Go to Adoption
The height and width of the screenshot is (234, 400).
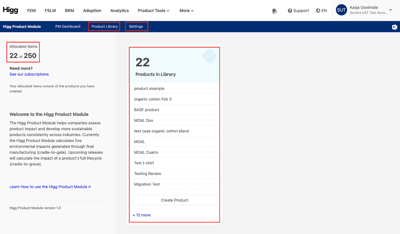(x=92, y=10)
